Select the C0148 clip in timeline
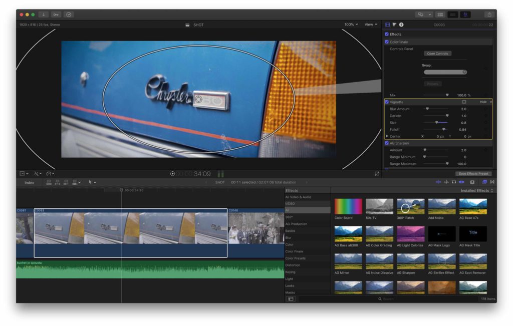 (256, 232)
